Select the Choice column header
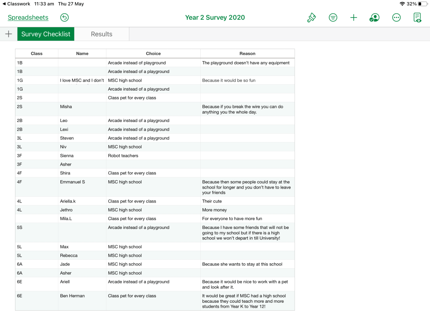This screenshot has height=322, width=430. click(153, 54)
